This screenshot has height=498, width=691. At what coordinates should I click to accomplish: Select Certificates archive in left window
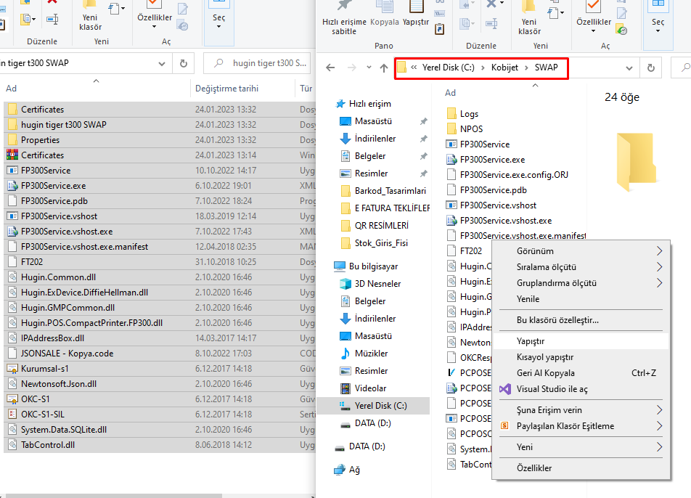tap(42, 155)
